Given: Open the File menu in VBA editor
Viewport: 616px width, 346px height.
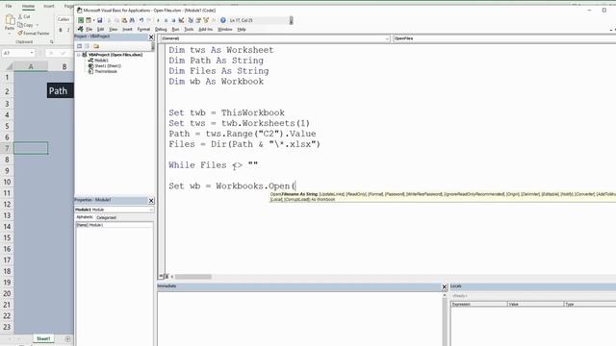Looking at the screenshot, I should coord(90,30).
